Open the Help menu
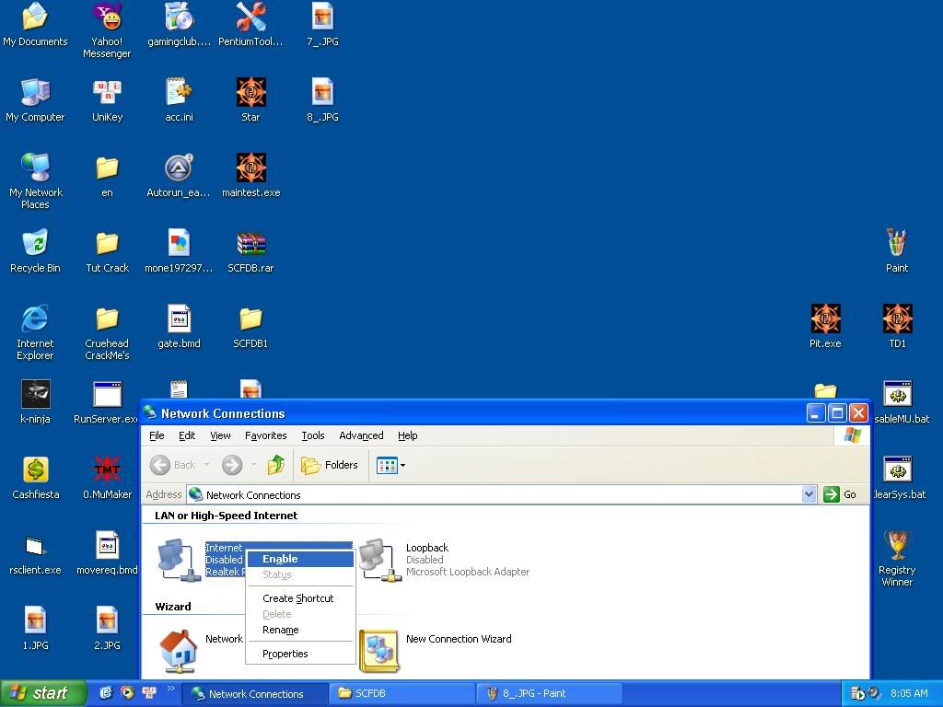The image size is (943, 707). tap(408, 435)
